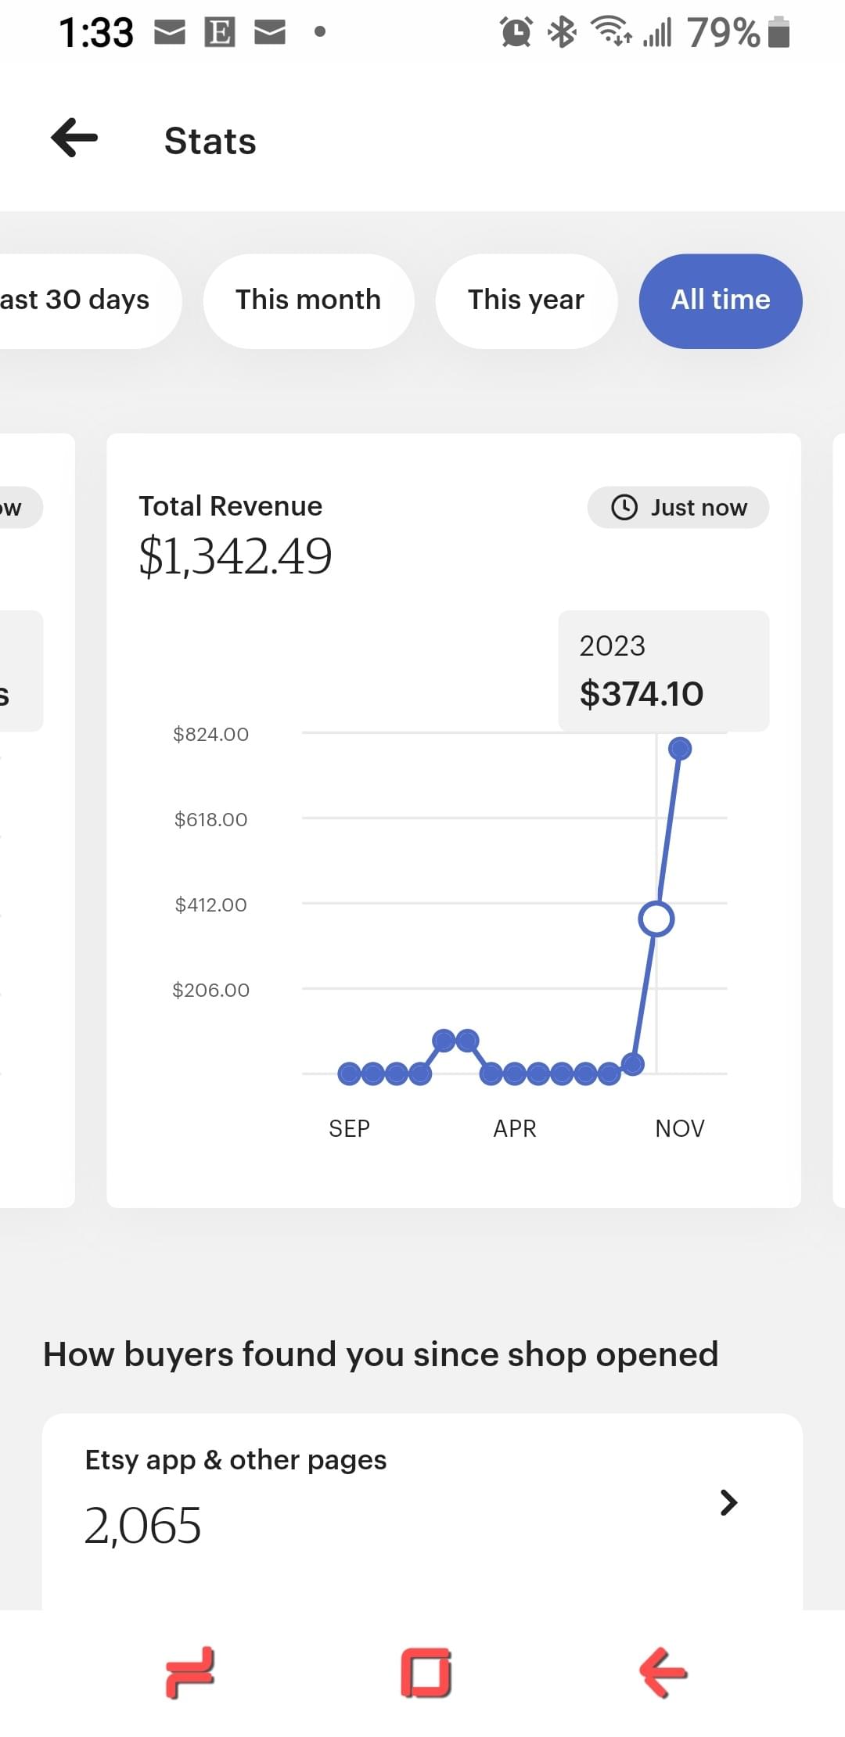Tap the back arrow beside Stats

pyautogui.click(x=74, y=138)
